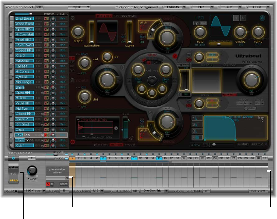Select LFO 1 button
Viewport: 277px width, 219px height.
pos(236,18)
